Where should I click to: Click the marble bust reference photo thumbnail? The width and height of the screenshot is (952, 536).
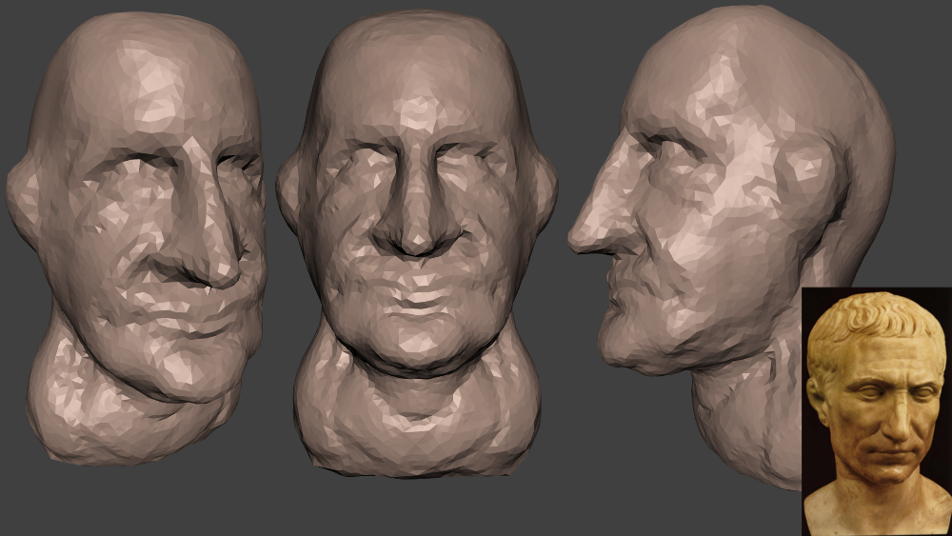876,409
